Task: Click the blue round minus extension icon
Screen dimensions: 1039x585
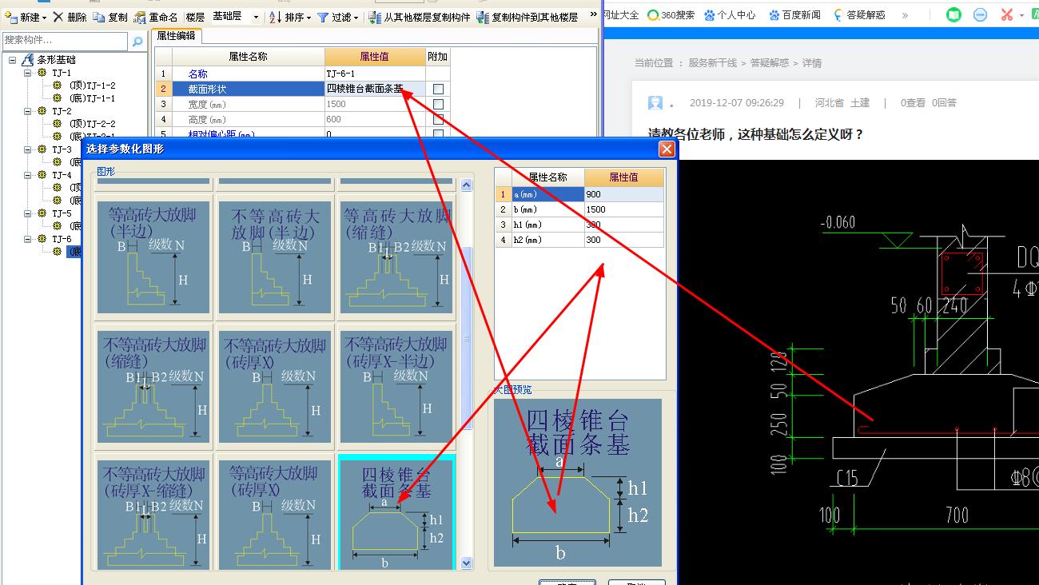Action: (x=981, y=15)
